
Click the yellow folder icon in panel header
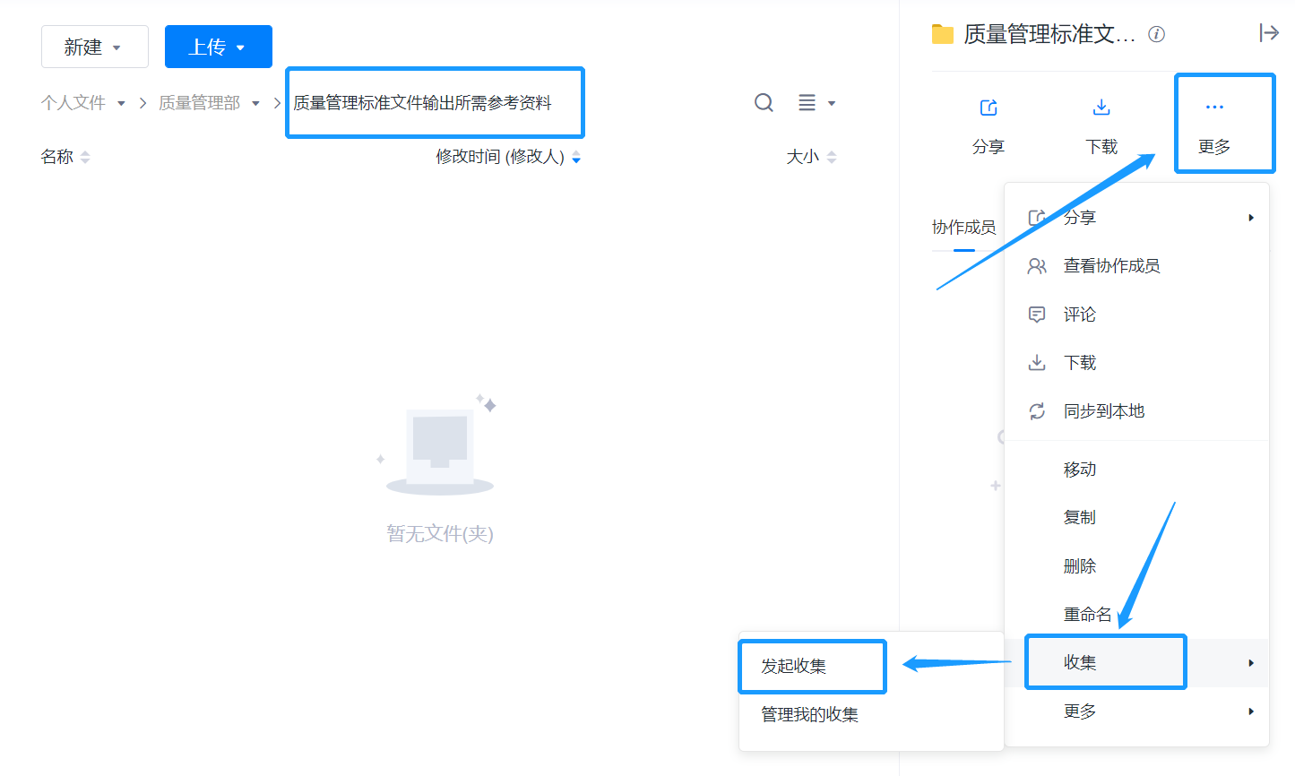click(x=943, y=34)
